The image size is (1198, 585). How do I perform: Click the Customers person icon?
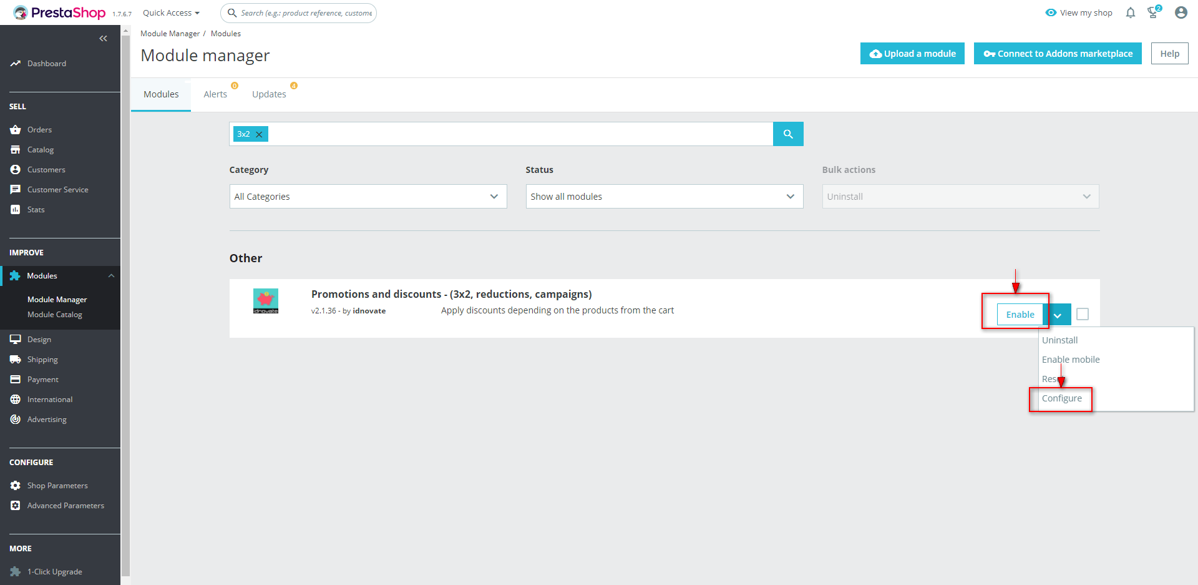click(x=16, y=170)
